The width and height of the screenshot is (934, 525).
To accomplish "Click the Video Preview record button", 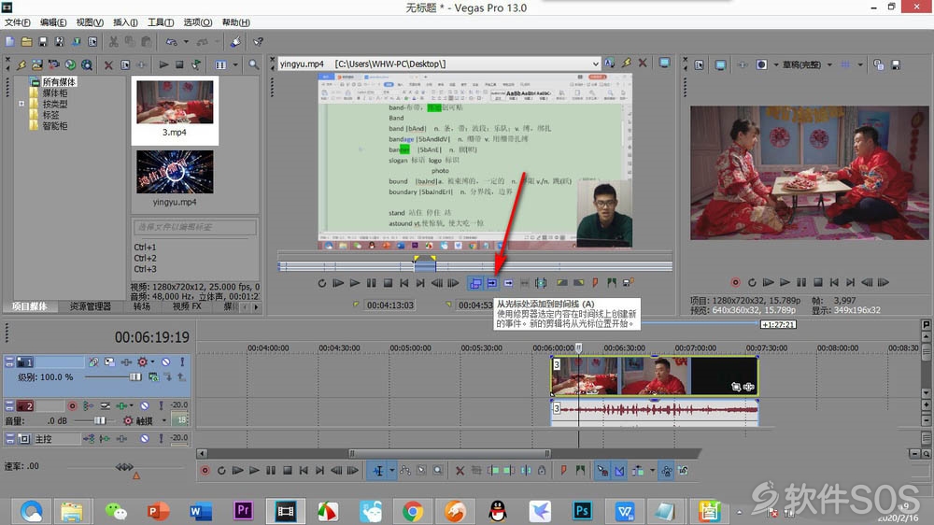I will 736,282.
